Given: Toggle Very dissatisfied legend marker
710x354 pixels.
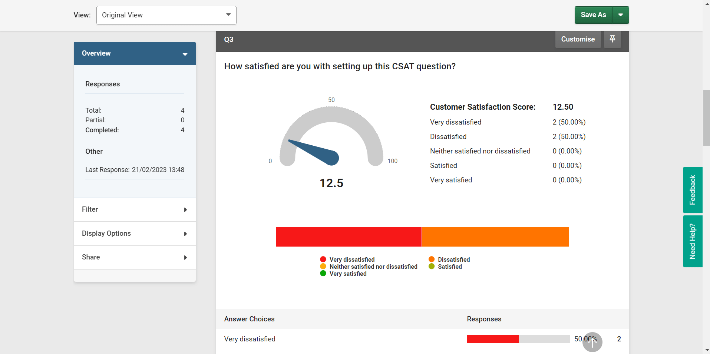Looking at the screenshot, I should pyautogui.click(x=323, y=259).
